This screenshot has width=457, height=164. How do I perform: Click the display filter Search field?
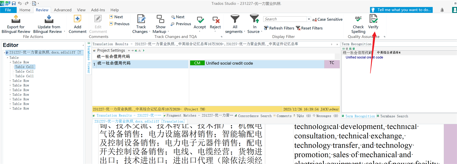click(285, 19)
